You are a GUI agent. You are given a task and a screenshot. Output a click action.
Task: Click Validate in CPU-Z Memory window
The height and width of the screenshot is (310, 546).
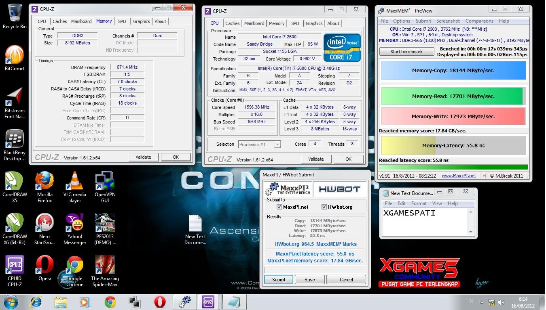(x=143, y=157)
